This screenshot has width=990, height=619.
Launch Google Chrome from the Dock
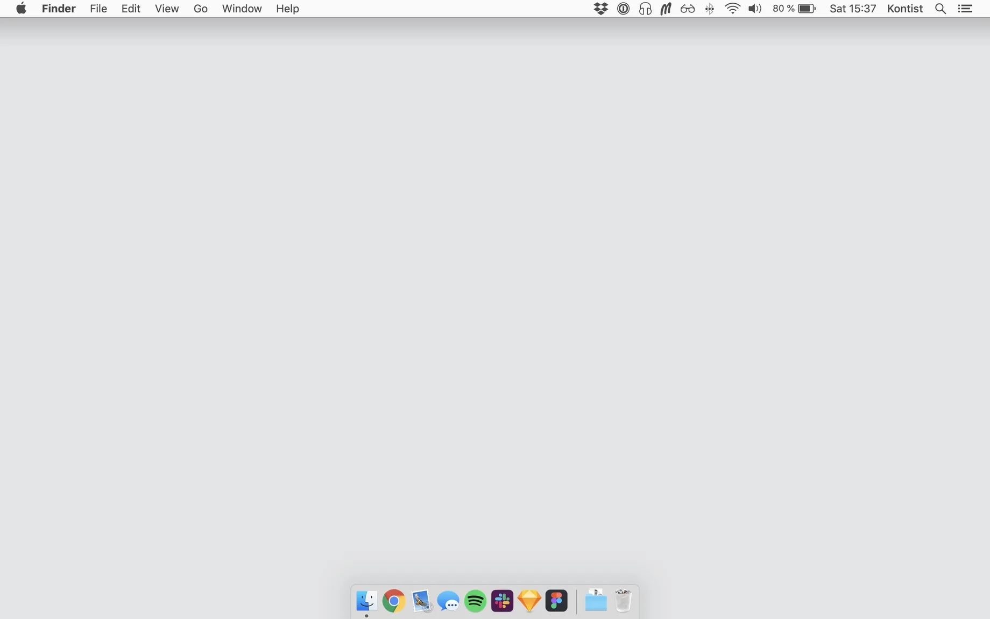(x=394, y=601)
